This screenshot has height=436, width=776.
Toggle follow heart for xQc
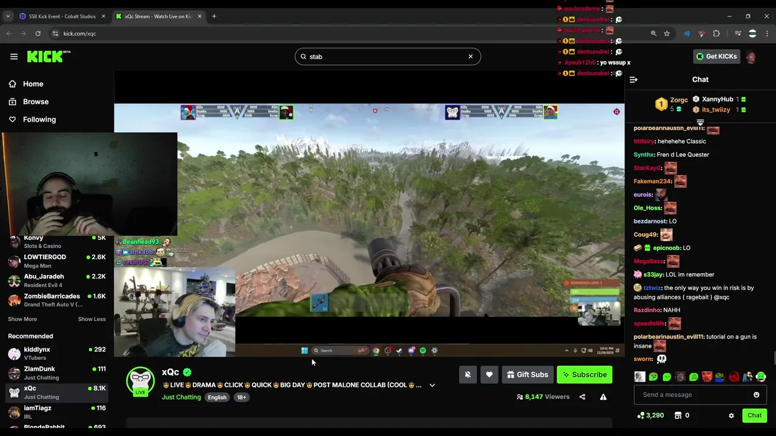pos(489,375)
